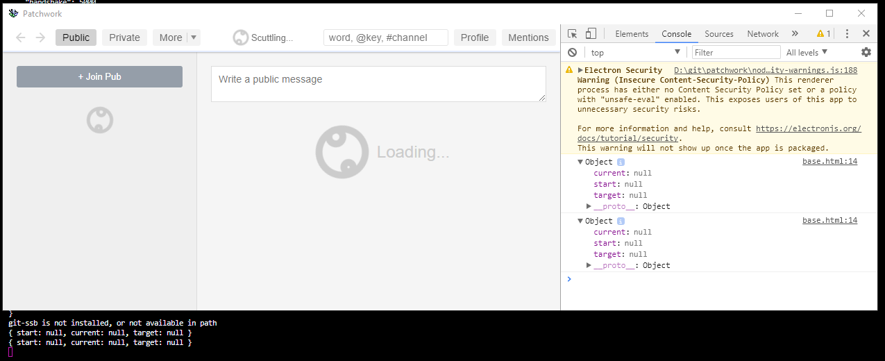Open the 'All levels' log dropdown
Image resolution: width=885 pixels, height=361 pixels.
pyautogui.click(x=807, y=52)
